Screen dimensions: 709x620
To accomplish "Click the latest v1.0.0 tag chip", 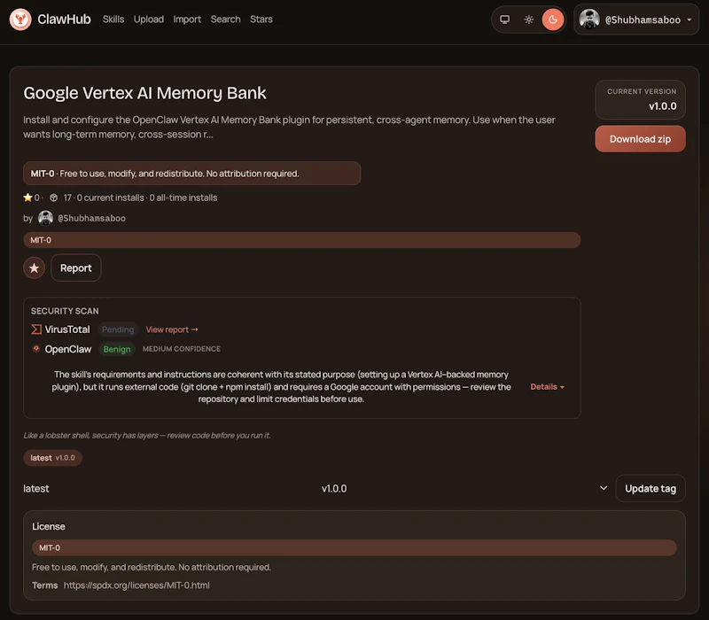I will [x=52, y=458].
